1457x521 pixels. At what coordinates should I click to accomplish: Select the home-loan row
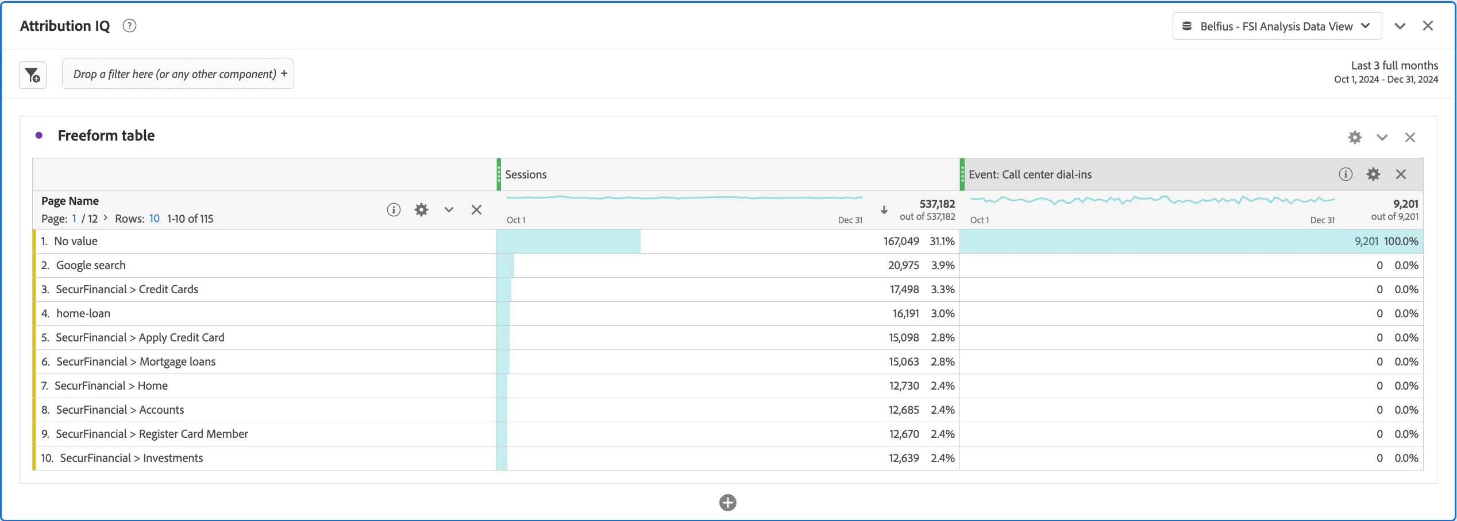click(264, 313)
